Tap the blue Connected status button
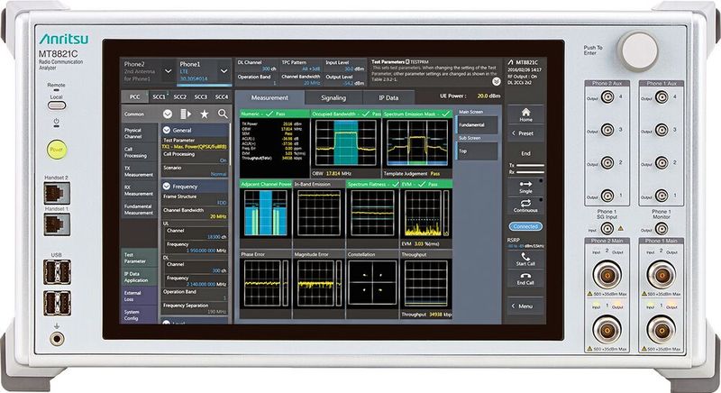721x393 pixels. 525,226
